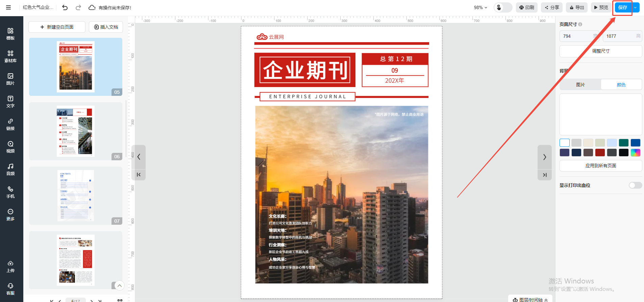Open the 模板 templates panel

coord(10,34)
